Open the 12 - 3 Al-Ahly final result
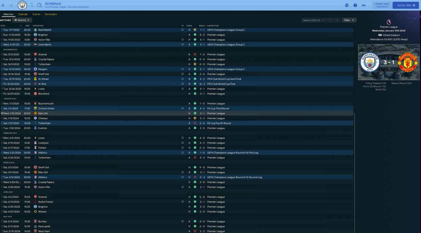Image resolution: width=421 pixels, height=233 pixels. point(202,84)
